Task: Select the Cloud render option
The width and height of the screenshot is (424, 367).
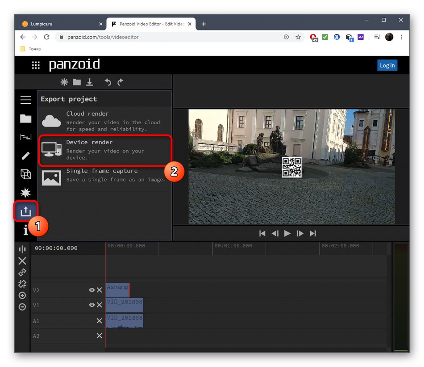Action: click(x=105, y=122)
